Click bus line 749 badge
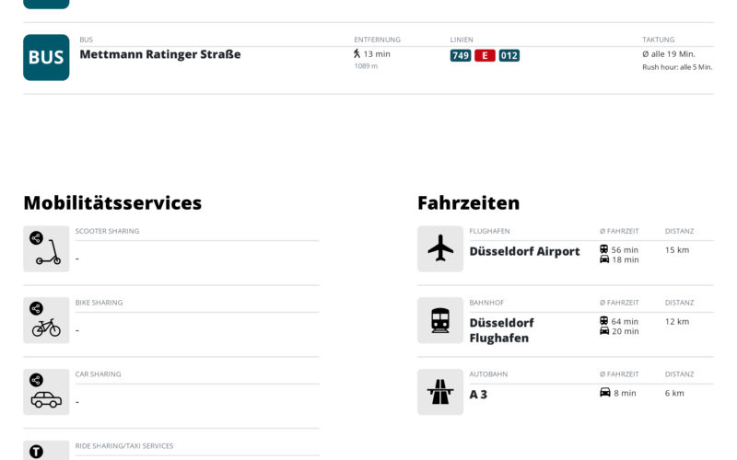The image size is (737, 460). coord(461,55)
